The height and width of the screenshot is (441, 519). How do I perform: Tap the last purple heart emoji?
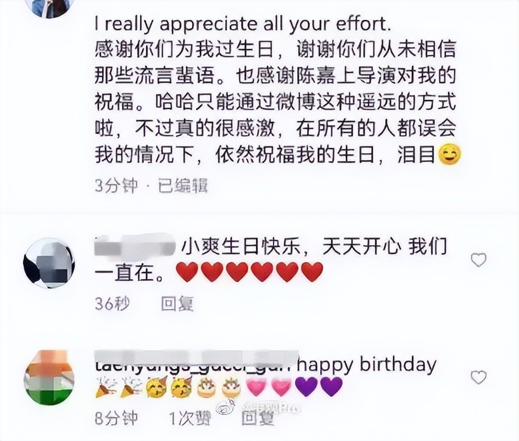tap(332, 387)
